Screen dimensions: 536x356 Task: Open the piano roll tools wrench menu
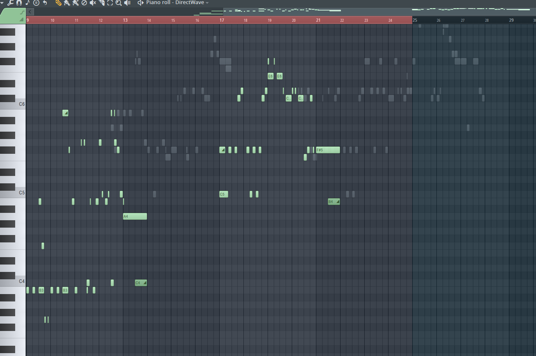(x=10, y=3)
